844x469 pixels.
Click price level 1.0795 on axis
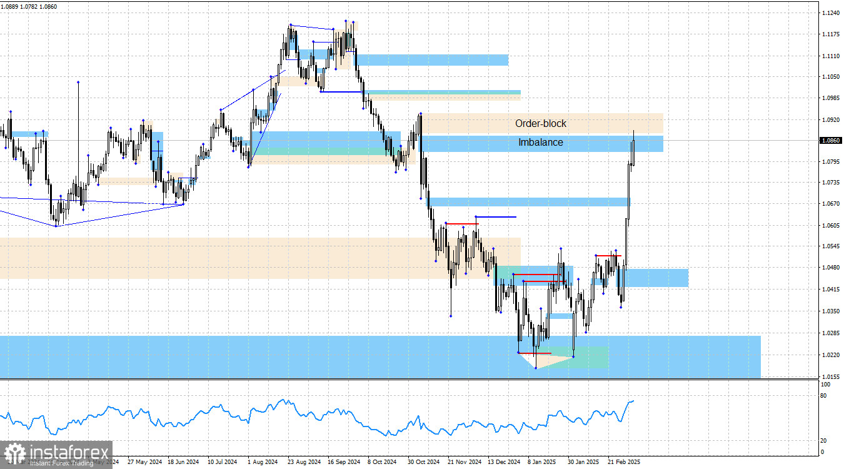pos(830,162)
